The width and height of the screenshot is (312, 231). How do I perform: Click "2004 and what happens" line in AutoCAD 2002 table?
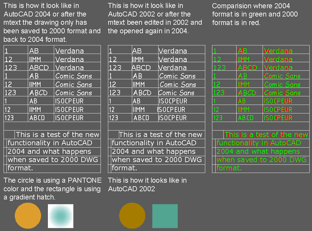point(153,151)
